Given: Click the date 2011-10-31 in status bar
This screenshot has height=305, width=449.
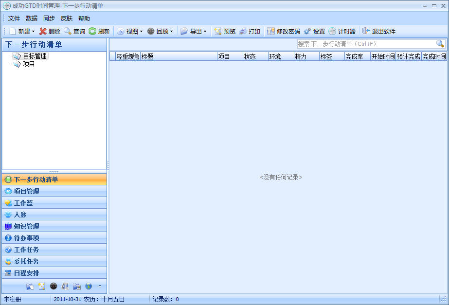Looking at the screenshot, I should coord(68,299).
